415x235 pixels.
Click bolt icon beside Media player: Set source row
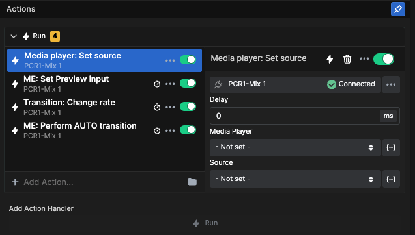click(16, 60)
